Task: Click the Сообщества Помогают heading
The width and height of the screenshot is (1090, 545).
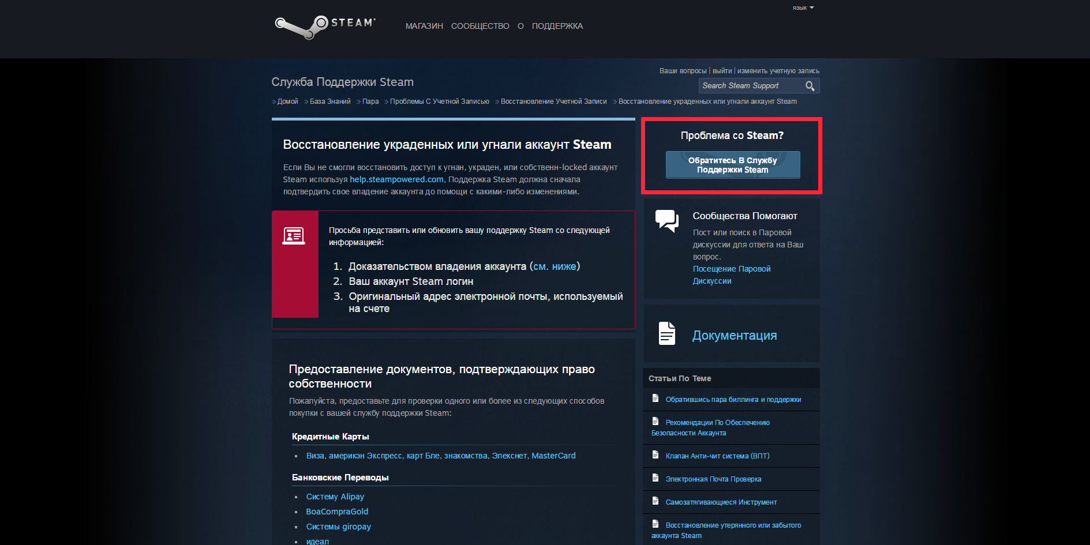Action: click(x=745, y=216)
